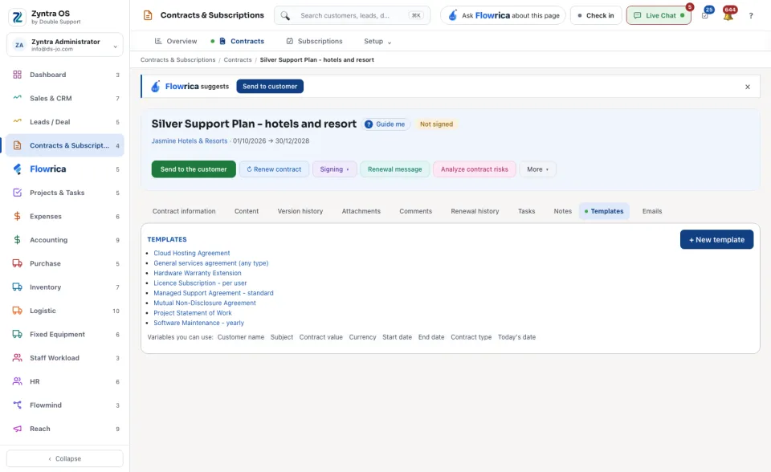The image size is (771, 472).
Task: Open the Comments tab
Action: [x=415, y=211]
